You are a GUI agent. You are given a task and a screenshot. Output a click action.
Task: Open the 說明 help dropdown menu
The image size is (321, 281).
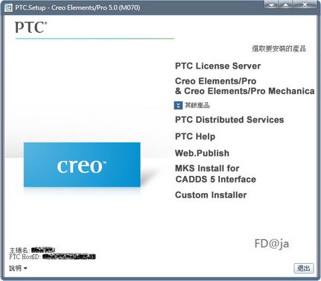pos(18,268)
